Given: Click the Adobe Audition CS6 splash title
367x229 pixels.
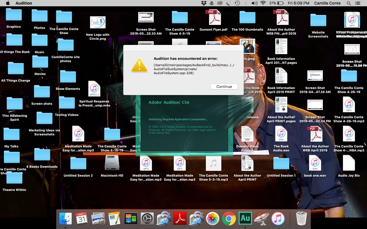Looking at the screenshot, I should pyautogui.click(x=169, y=102).
